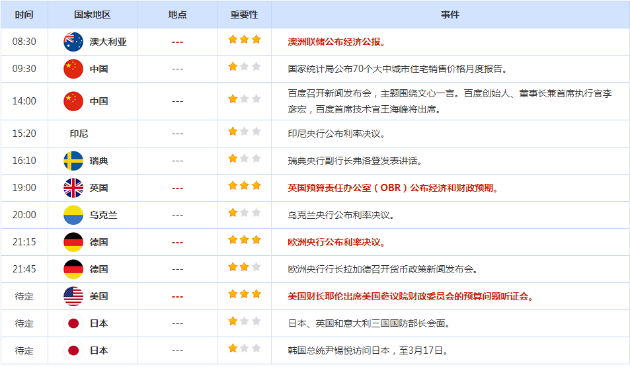630x367 pixels.
Task: Click the 美国 country name
Action: point(99,297)
